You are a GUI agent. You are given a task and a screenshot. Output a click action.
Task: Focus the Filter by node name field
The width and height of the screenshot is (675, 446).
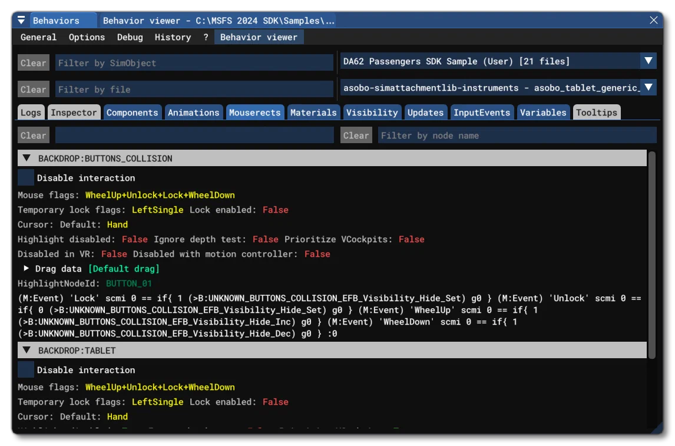(x=518, y=135)
